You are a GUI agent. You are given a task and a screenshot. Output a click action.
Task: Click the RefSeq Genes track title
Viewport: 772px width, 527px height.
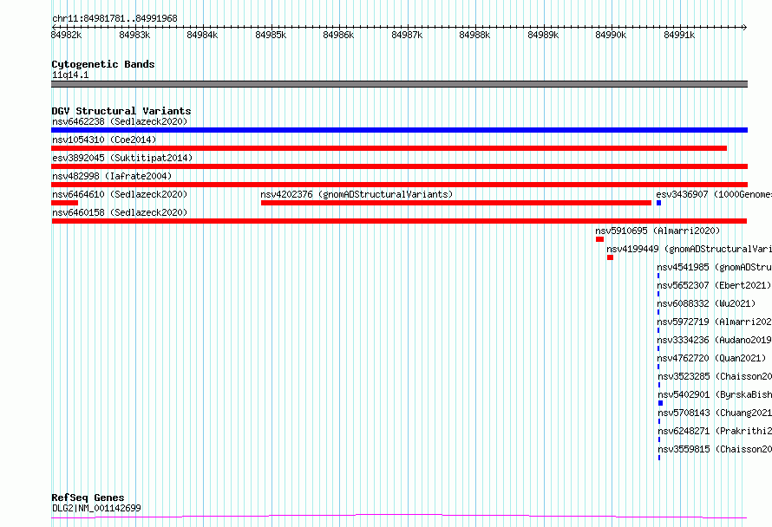[x=88, y=498]
